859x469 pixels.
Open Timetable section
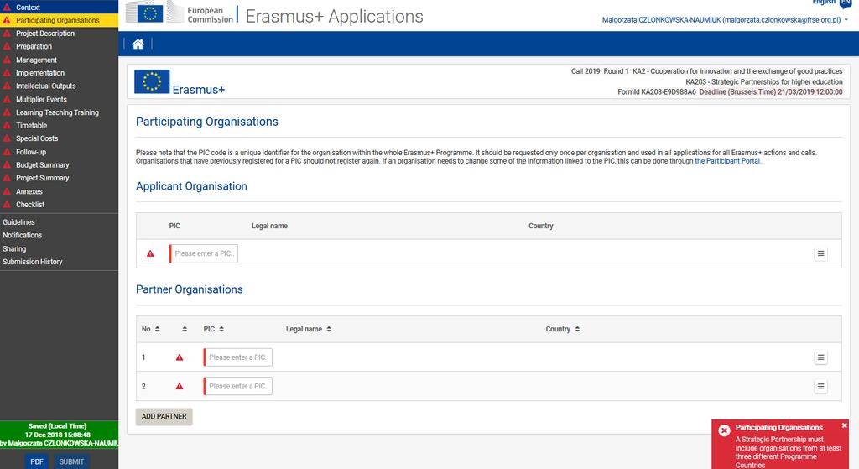tap(31, 126)
